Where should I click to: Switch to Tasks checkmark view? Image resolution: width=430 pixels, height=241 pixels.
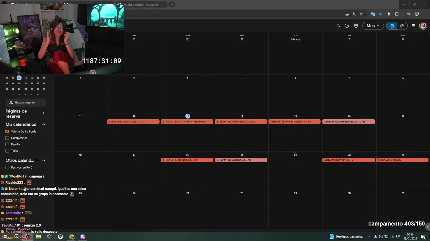click(402, 26)
